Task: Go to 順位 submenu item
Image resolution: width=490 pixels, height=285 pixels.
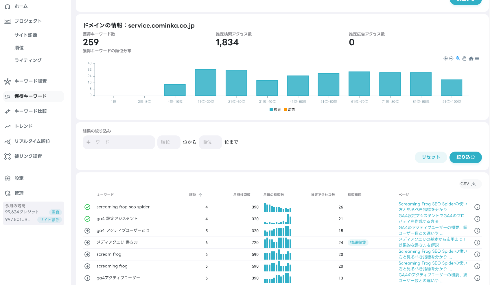Action: 19,48
